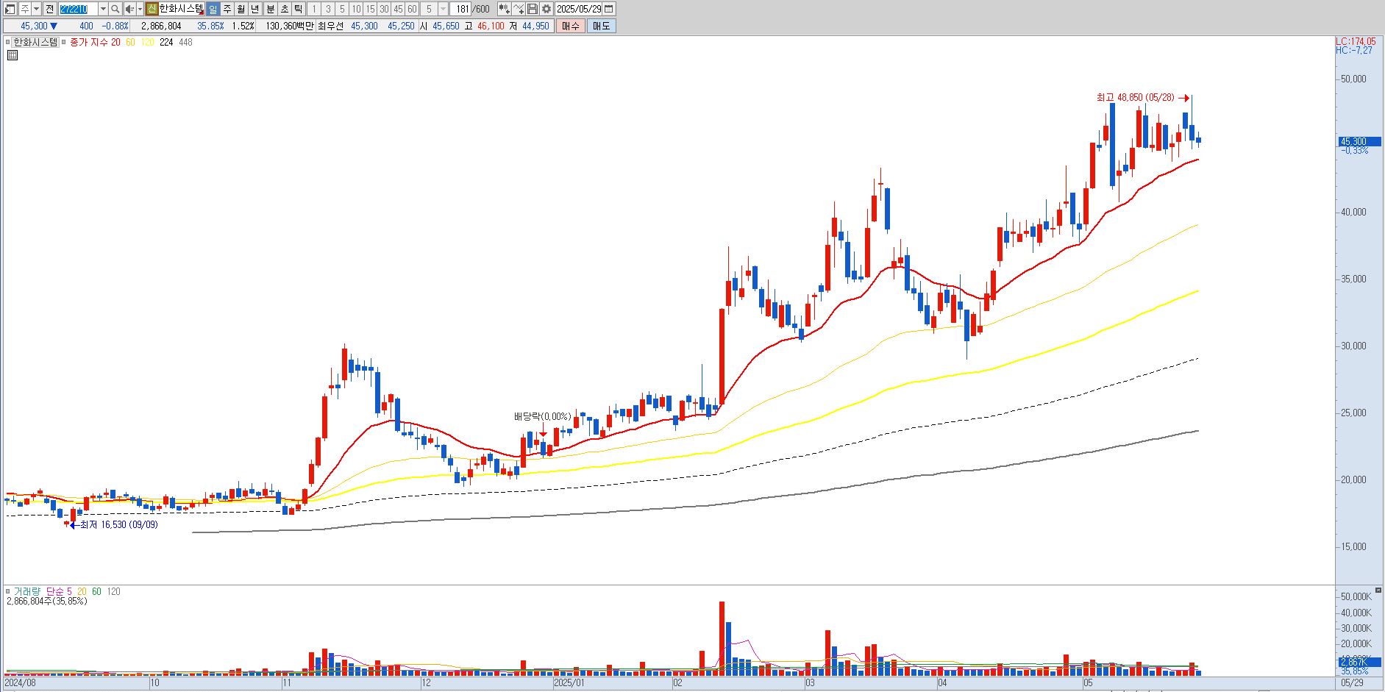Expand the interval value 5 dropdown
The height and width of the screenshot is (692, 1385).
pyautogui.click(x=443, y=9)
